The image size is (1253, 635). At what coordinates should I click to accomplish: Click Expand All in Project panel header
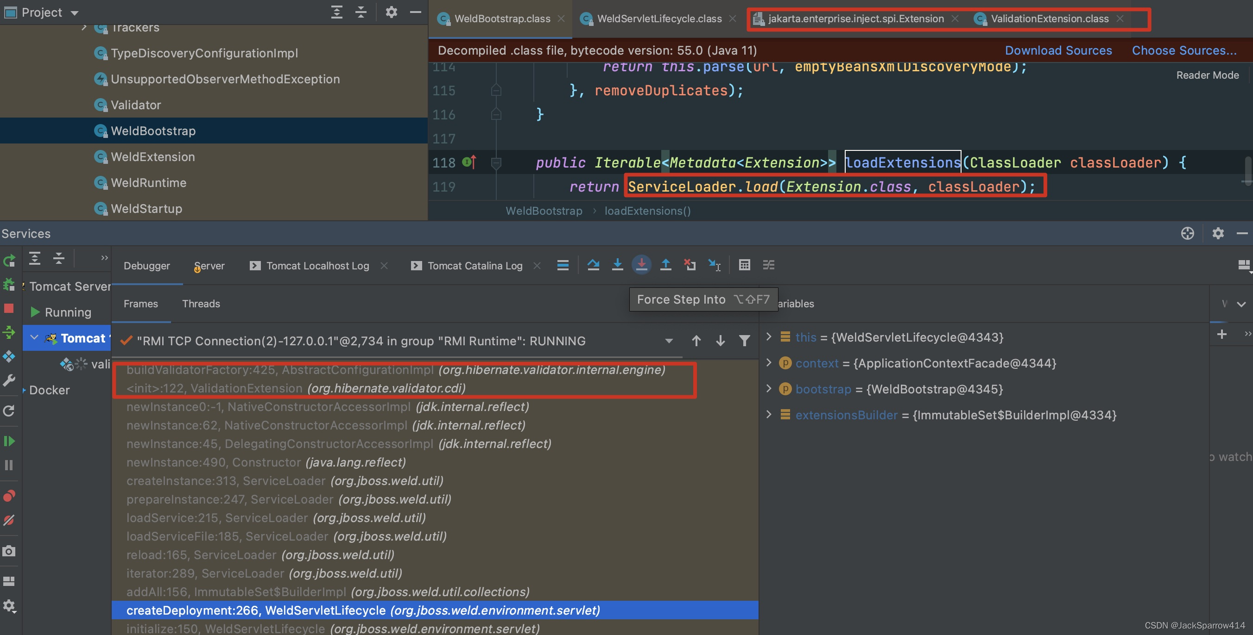click(x=336, y=12)
